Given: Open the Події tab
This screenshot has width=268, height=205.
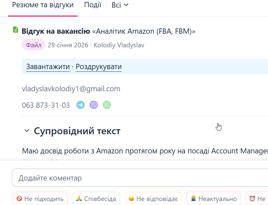Looking at the screenshot, I should point(93,5).
